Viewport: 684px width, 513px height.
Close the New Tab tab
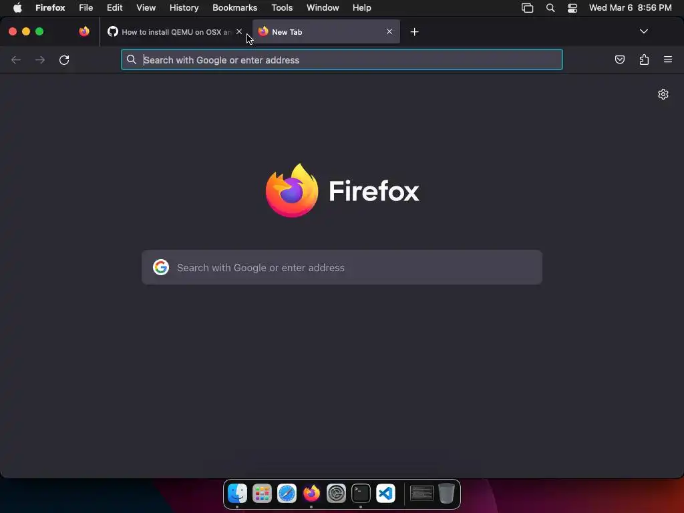point(389,31)
